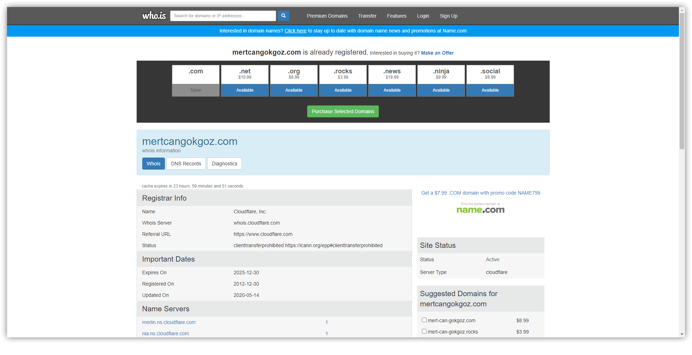Click the mertcangokgoz.com heading text
The width and height of the screenshot is (692, 355).
tap(190, 141)
